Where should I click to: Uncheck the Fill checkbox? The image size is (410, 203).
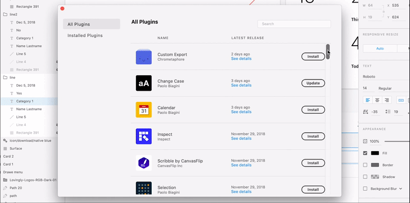tap(365, 153)
